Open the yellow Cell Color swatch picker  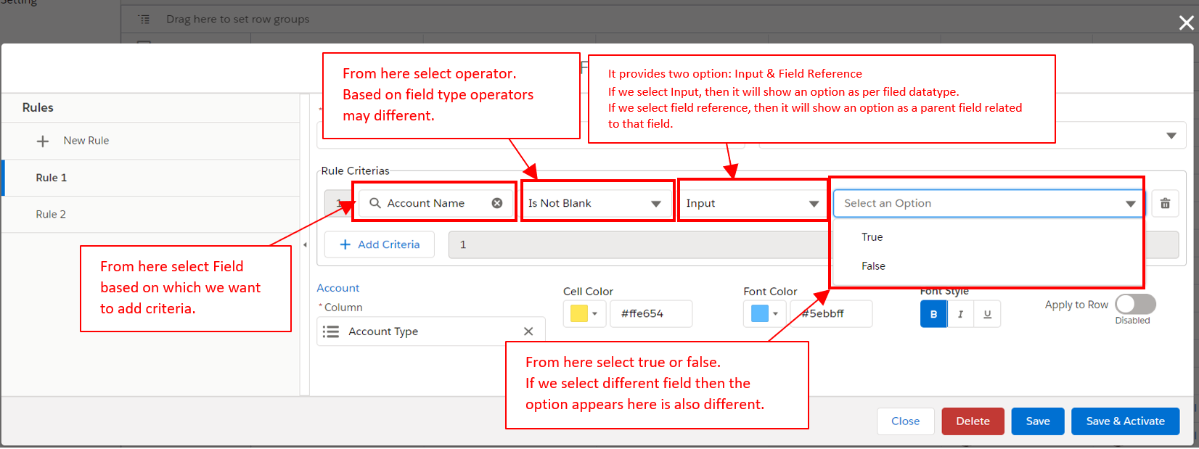[584, 313]
